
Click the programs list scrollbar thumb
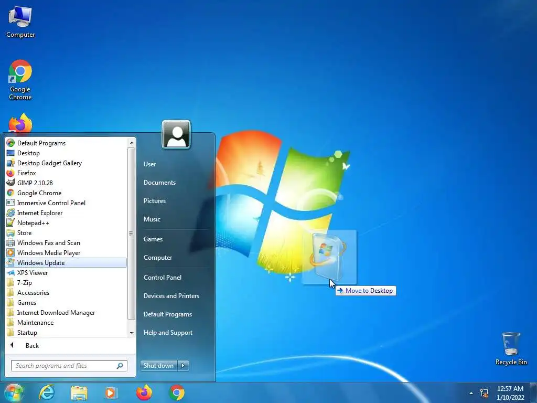coord(131,234)
